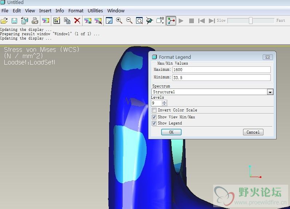This screenshot has width=290, height=209.
Task: Click the Edit definition pencil icon
Action: pos(57,20)
